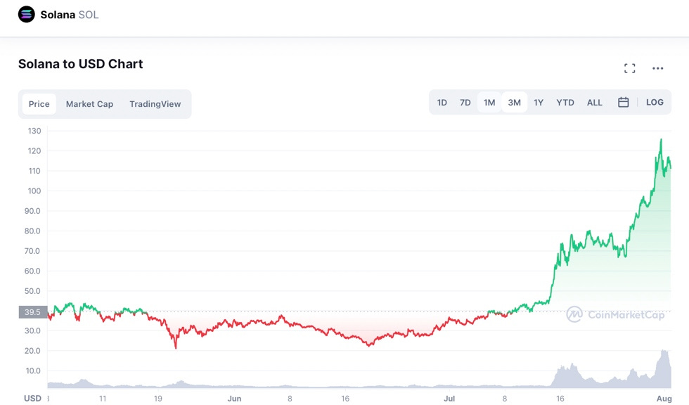
Task: Click the price peak near 125 on chart
Action: 661,140
